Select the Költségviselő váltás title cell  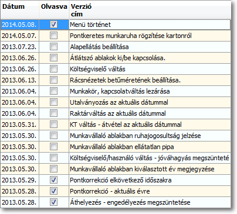coord(150,69)
